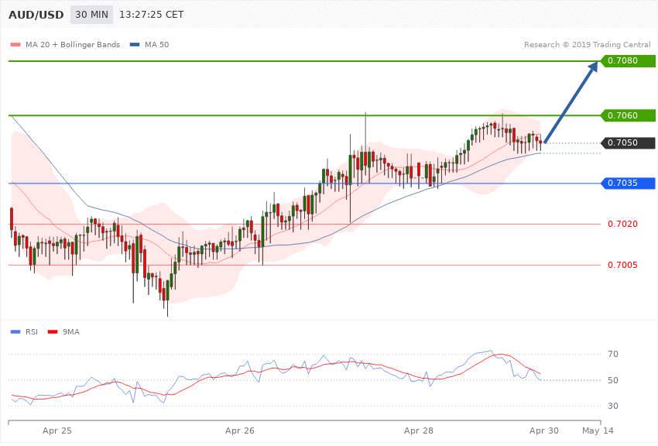
Task: Click the RSI legend label
Action: 32,332
